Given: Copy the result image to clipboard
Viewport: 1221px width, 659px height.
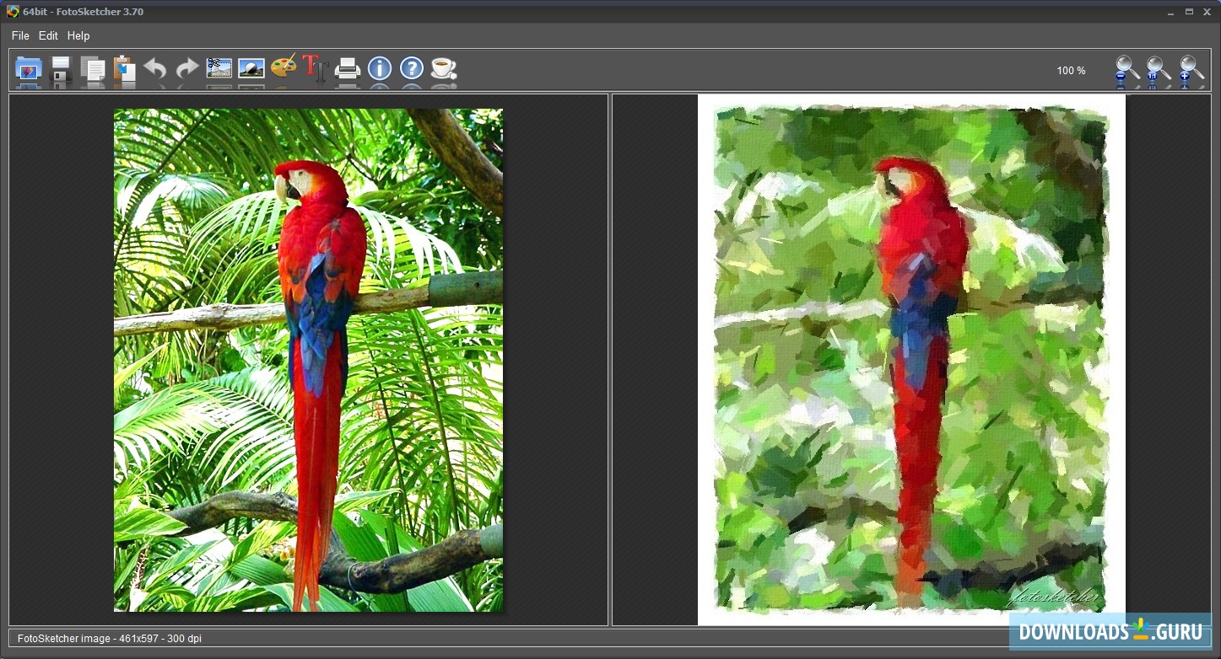Looking at the screenshot, I should [x=92, y=68].
